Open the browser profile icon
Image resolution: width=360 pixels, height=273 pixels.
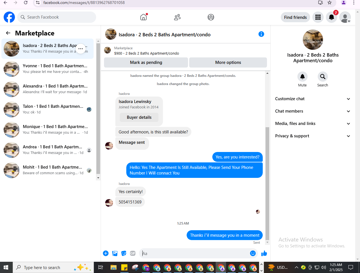pyautogui.click(x=343, y=3)
